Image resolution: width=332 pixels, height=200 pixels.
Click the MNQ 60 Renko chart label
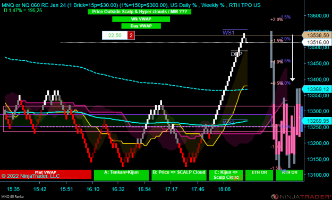coord(12,197)
